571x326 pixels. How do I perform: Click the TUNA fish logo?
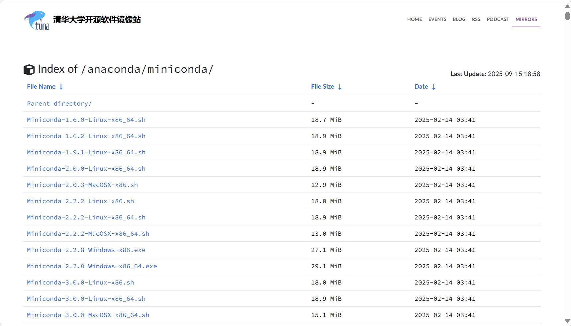click(37, 20)
